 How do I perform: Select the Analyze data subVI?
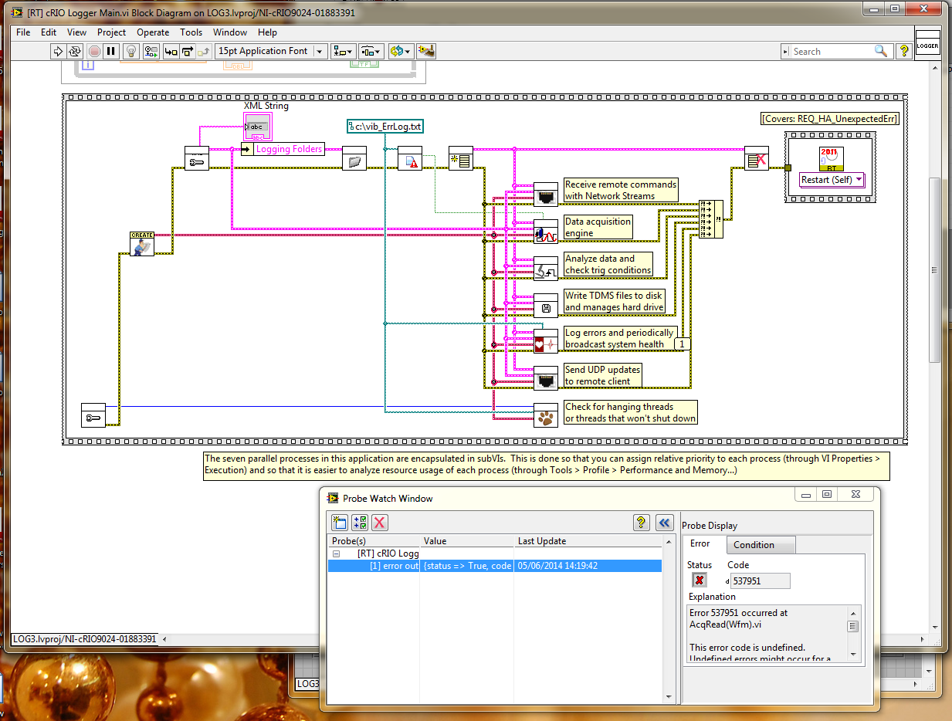click(x=546, y=268)
